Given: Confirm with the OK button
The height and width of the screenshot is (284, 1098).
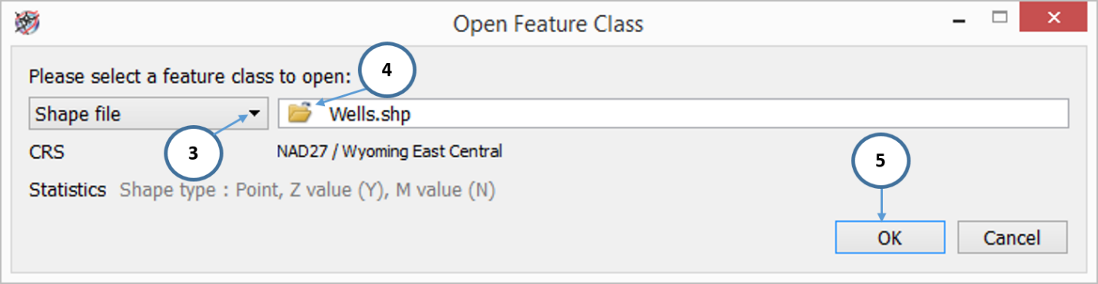Looking at the screenshot, I should [889, 238].
